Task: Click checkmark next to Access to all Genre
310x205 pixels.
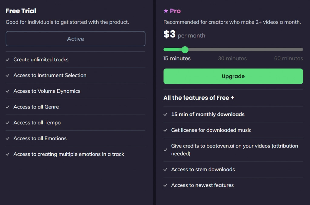Action: 8,107
